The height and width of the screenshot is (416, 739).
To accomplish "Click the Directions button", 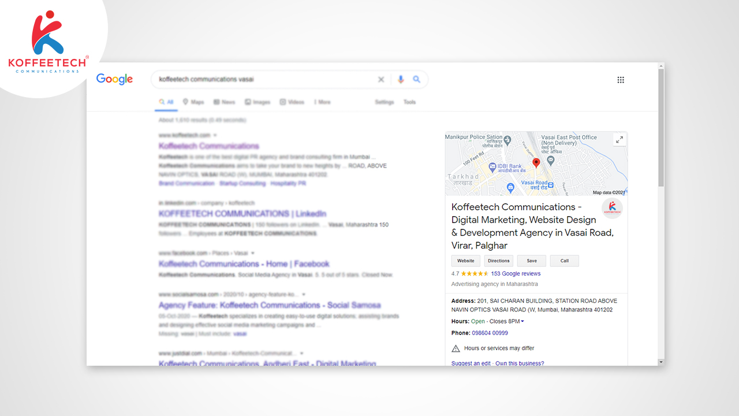I will (x=499, y=261).
